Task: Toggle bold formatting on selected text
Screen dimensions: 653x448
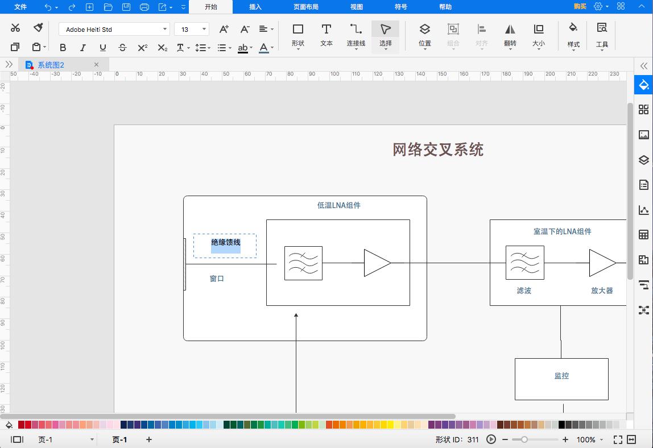Action: click(x=63, y=48)
